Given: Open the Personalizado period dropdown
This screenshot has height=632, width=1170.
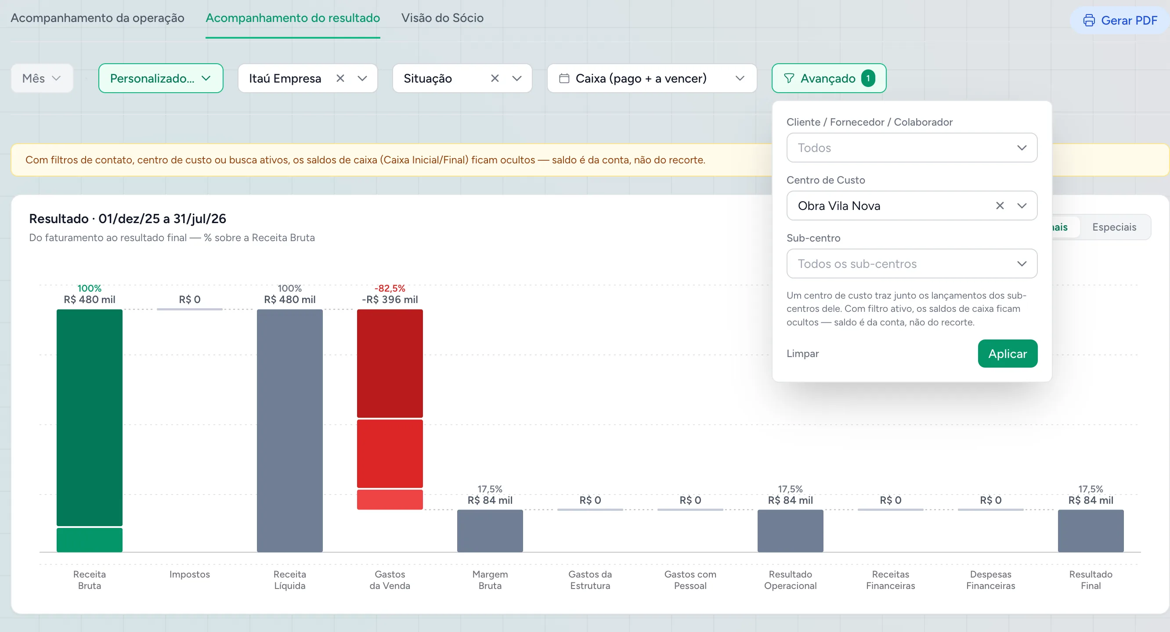Looking at the screenshot, I should [161, 78].
